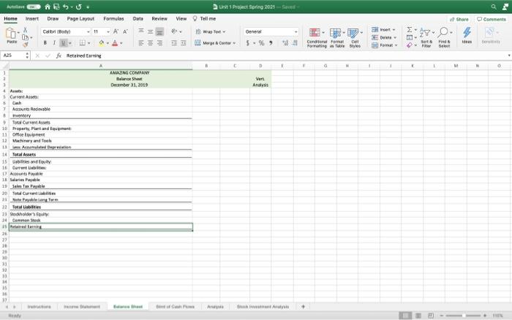This screenshot has height=320, width=512.
Task: Click the Share button
Action: [x=459, y=19]
